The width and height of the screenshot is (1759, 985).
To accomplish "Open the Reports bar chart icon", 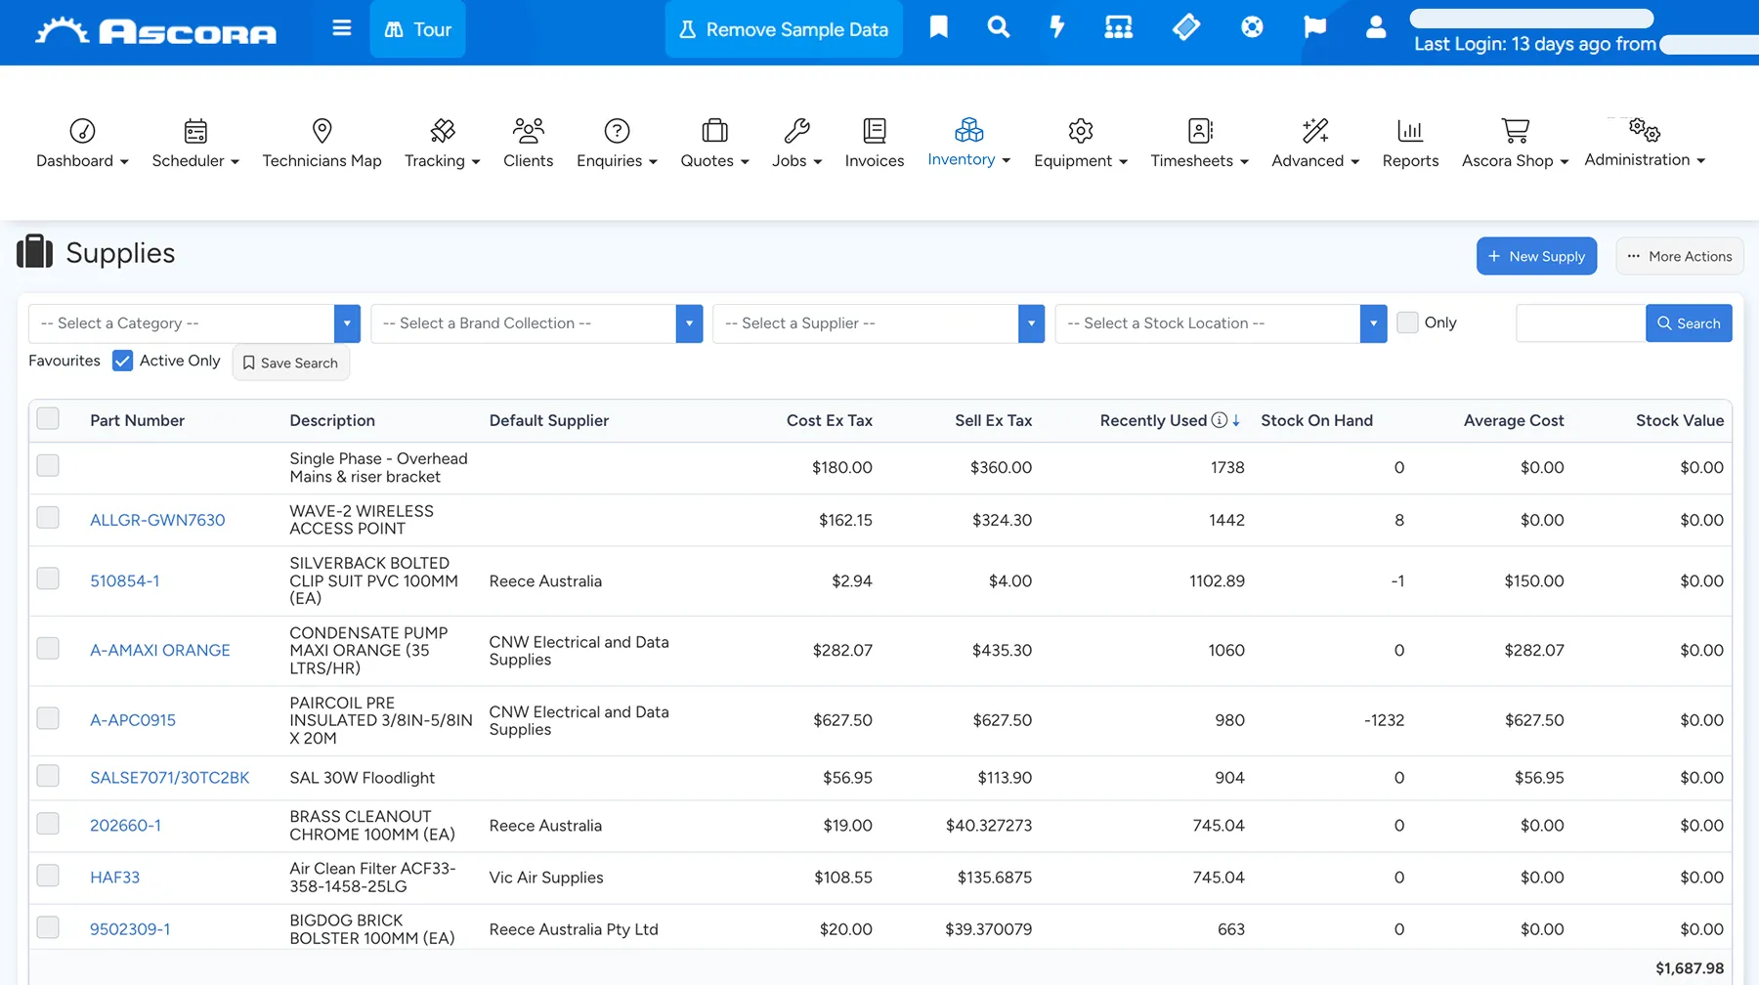I will [1410, 130].
